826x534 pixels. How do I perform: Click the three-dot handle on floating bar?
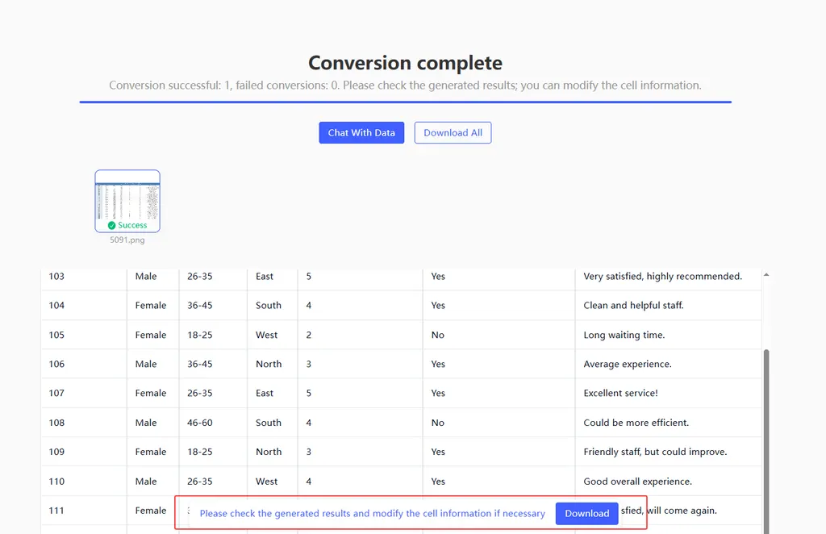point(188,511)
